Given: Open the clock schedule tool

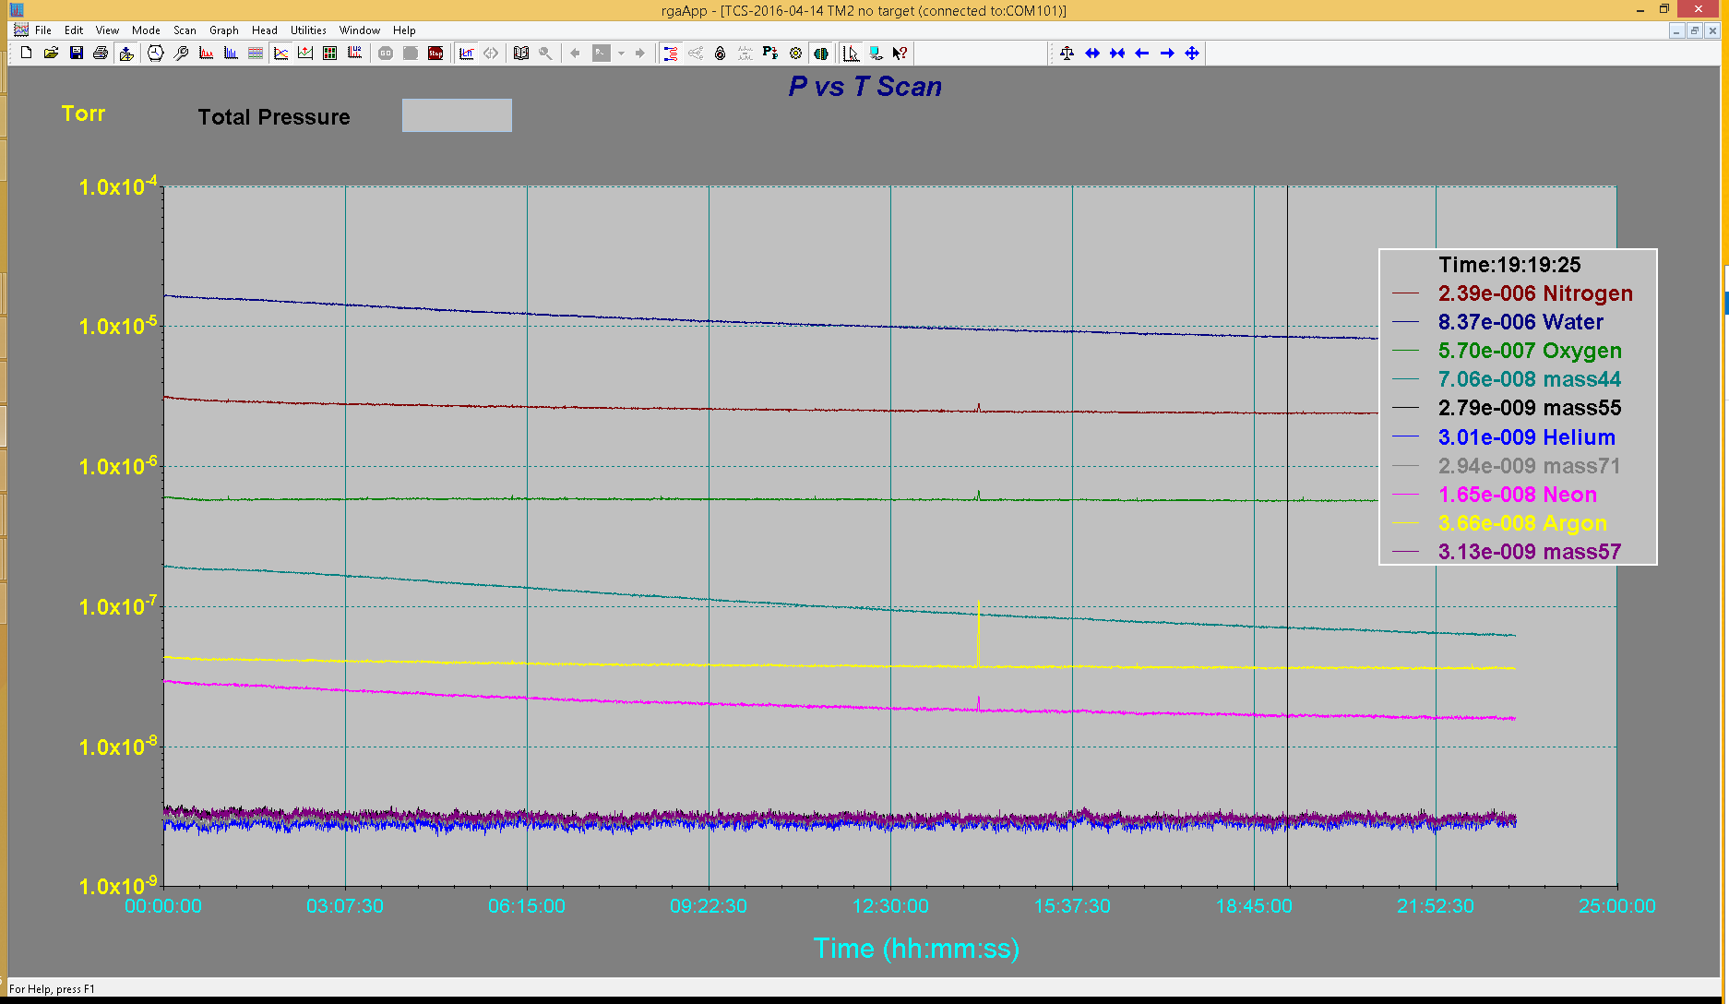Looking at the screenshot, I should 156,54.
